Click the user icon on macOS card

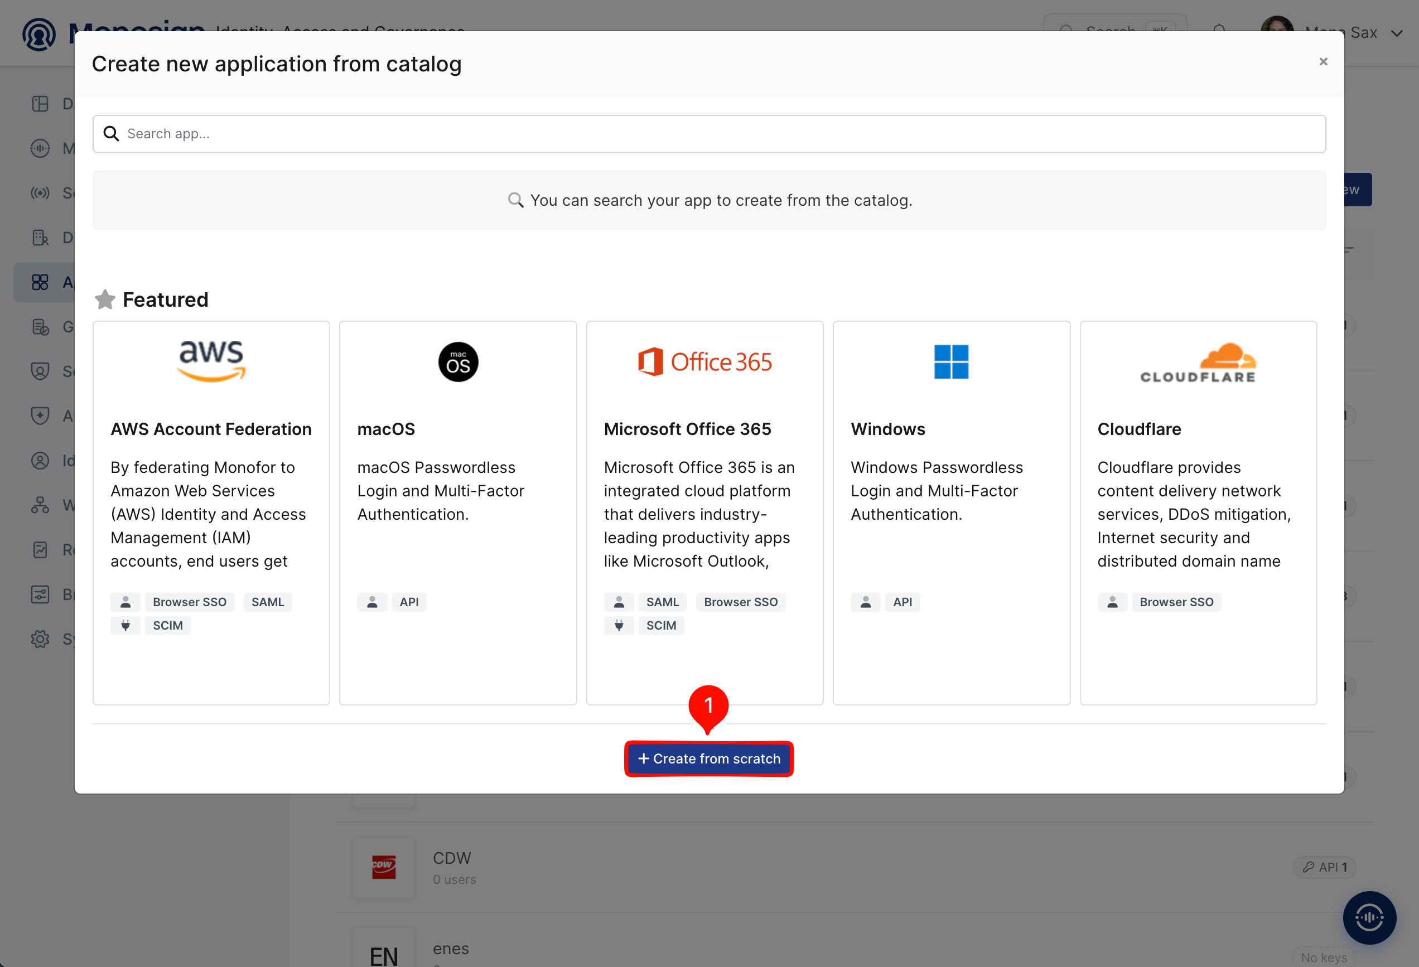[372, 602]
